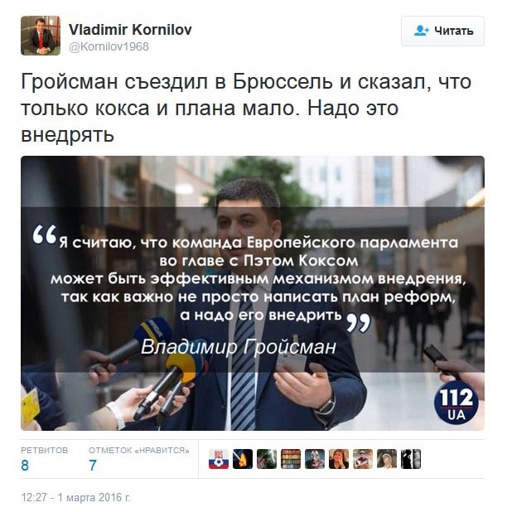Click the 112 UA logo in image
Viewport: 507px width, 512px height.
pos(456,403)
